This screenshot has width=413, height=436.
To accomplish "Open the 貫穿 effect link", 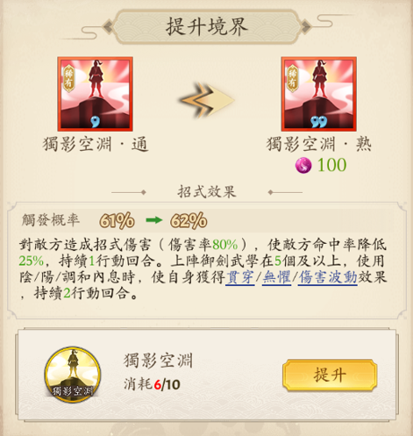I will [x=240, y=277].
